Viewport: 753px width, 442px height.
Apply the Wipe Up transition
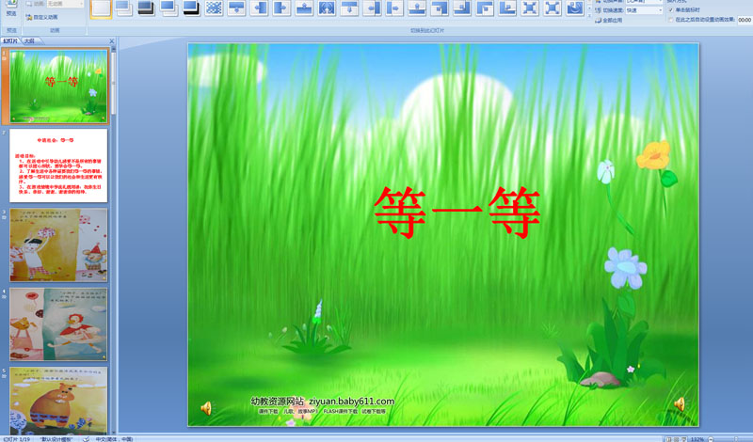click(x=304, y=8)
